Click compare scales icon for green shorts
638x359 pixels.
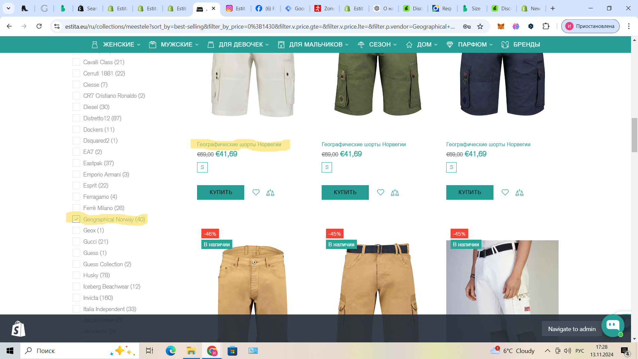[395, 192]
